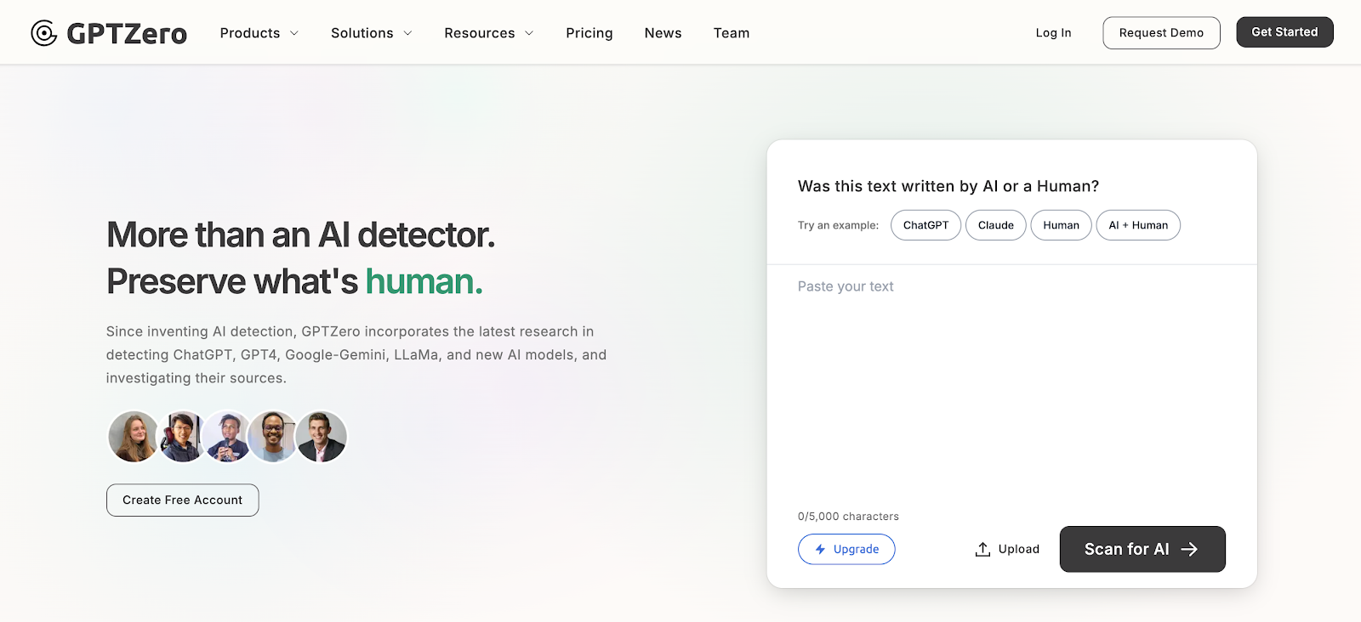Viewport: 1361px width, 622px height.
Task: Click the 'Since inventing AI detection' paragraph
Action: pos(356,354)
